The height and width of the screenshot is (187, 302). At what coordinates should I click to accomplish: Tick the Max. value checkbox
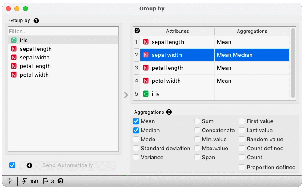pos(197,148)
